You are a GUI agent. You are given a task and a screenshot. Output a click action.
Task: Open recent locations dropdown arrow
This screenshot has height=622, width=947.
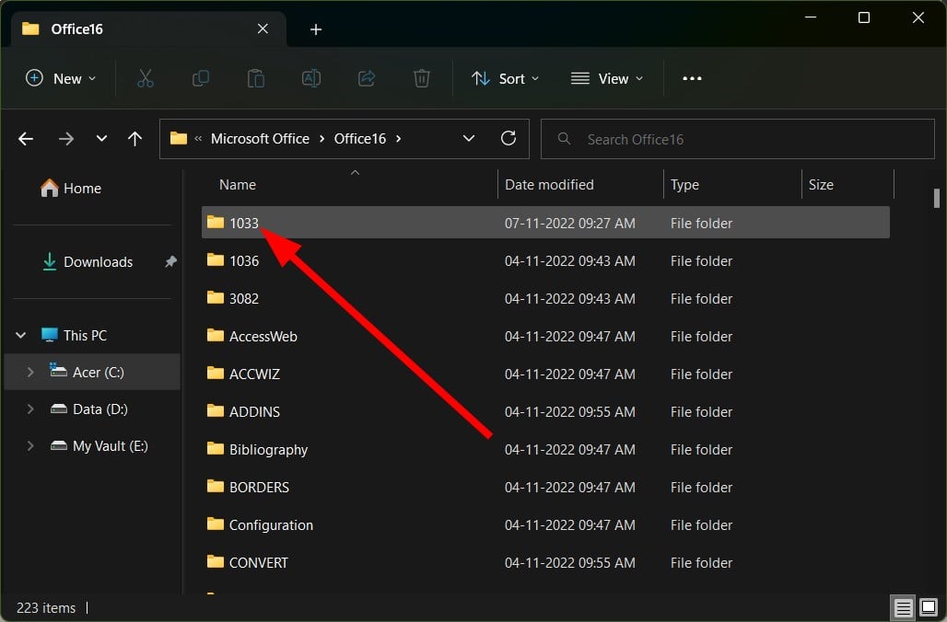[x=101, y=139]
